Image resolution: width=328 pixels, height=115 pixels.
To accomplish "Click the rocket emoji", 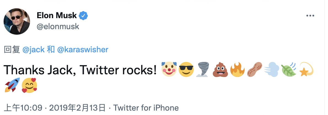I will (x=12, y=85).
